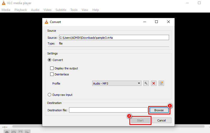Open the Profile dropdown showing Audio - MP3

tap(117, 84)
